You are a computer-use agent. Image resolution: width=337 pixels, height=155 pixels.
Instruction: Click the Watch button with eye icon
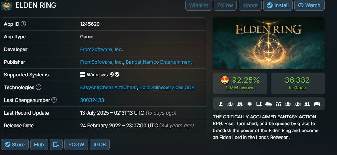pyautogui.click(x=309, y=5)
